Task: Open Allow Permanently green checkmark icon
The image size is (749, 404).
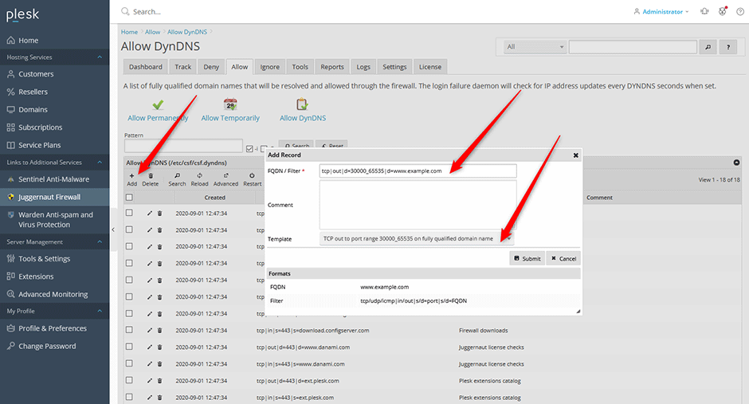Action: 158,104
